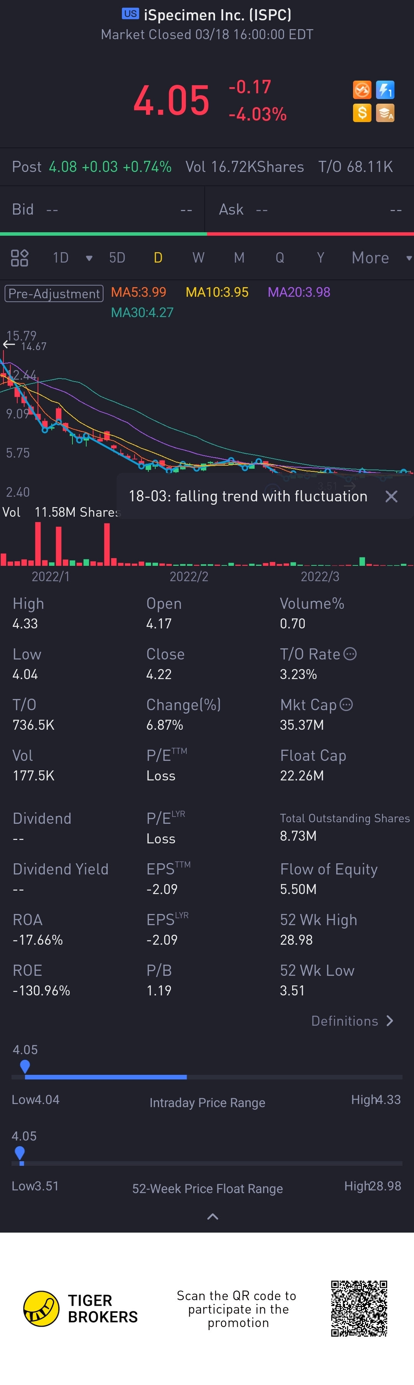Open the chart layout grid icon

(19, 258)
